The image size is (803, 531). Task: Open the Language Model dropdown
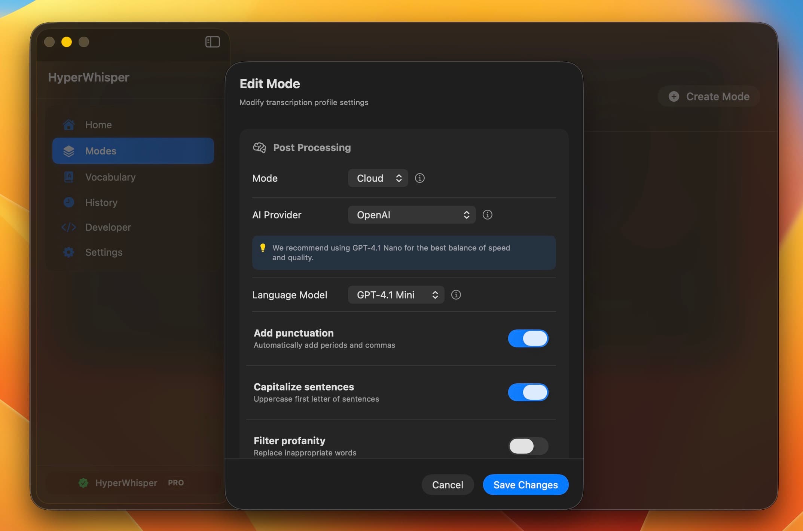point(396,295)
